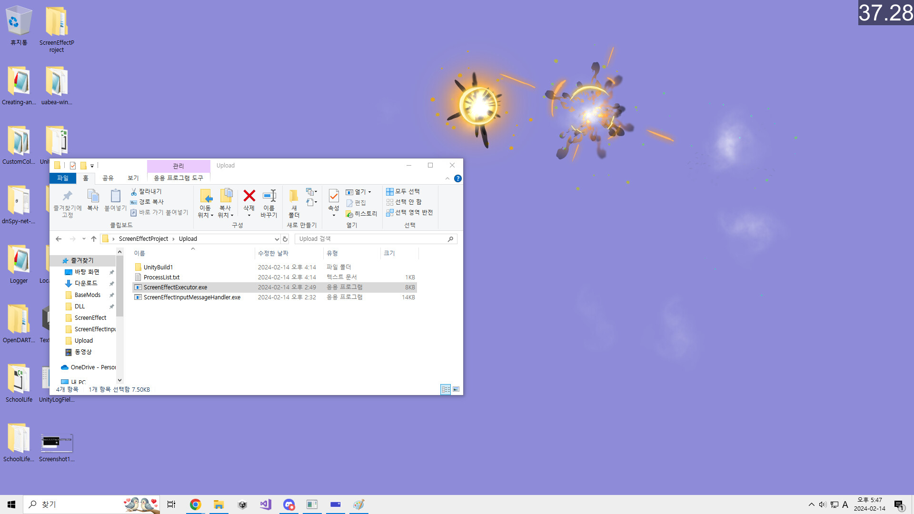
Task: Click the 이름 바꾸기 (Rename) icon
Action: point(269,202)
